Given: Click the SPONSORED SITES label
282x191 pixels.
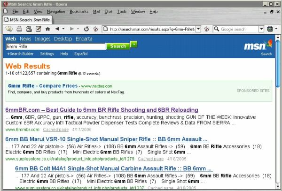Looking at the screenshot, I should [253, 91].
